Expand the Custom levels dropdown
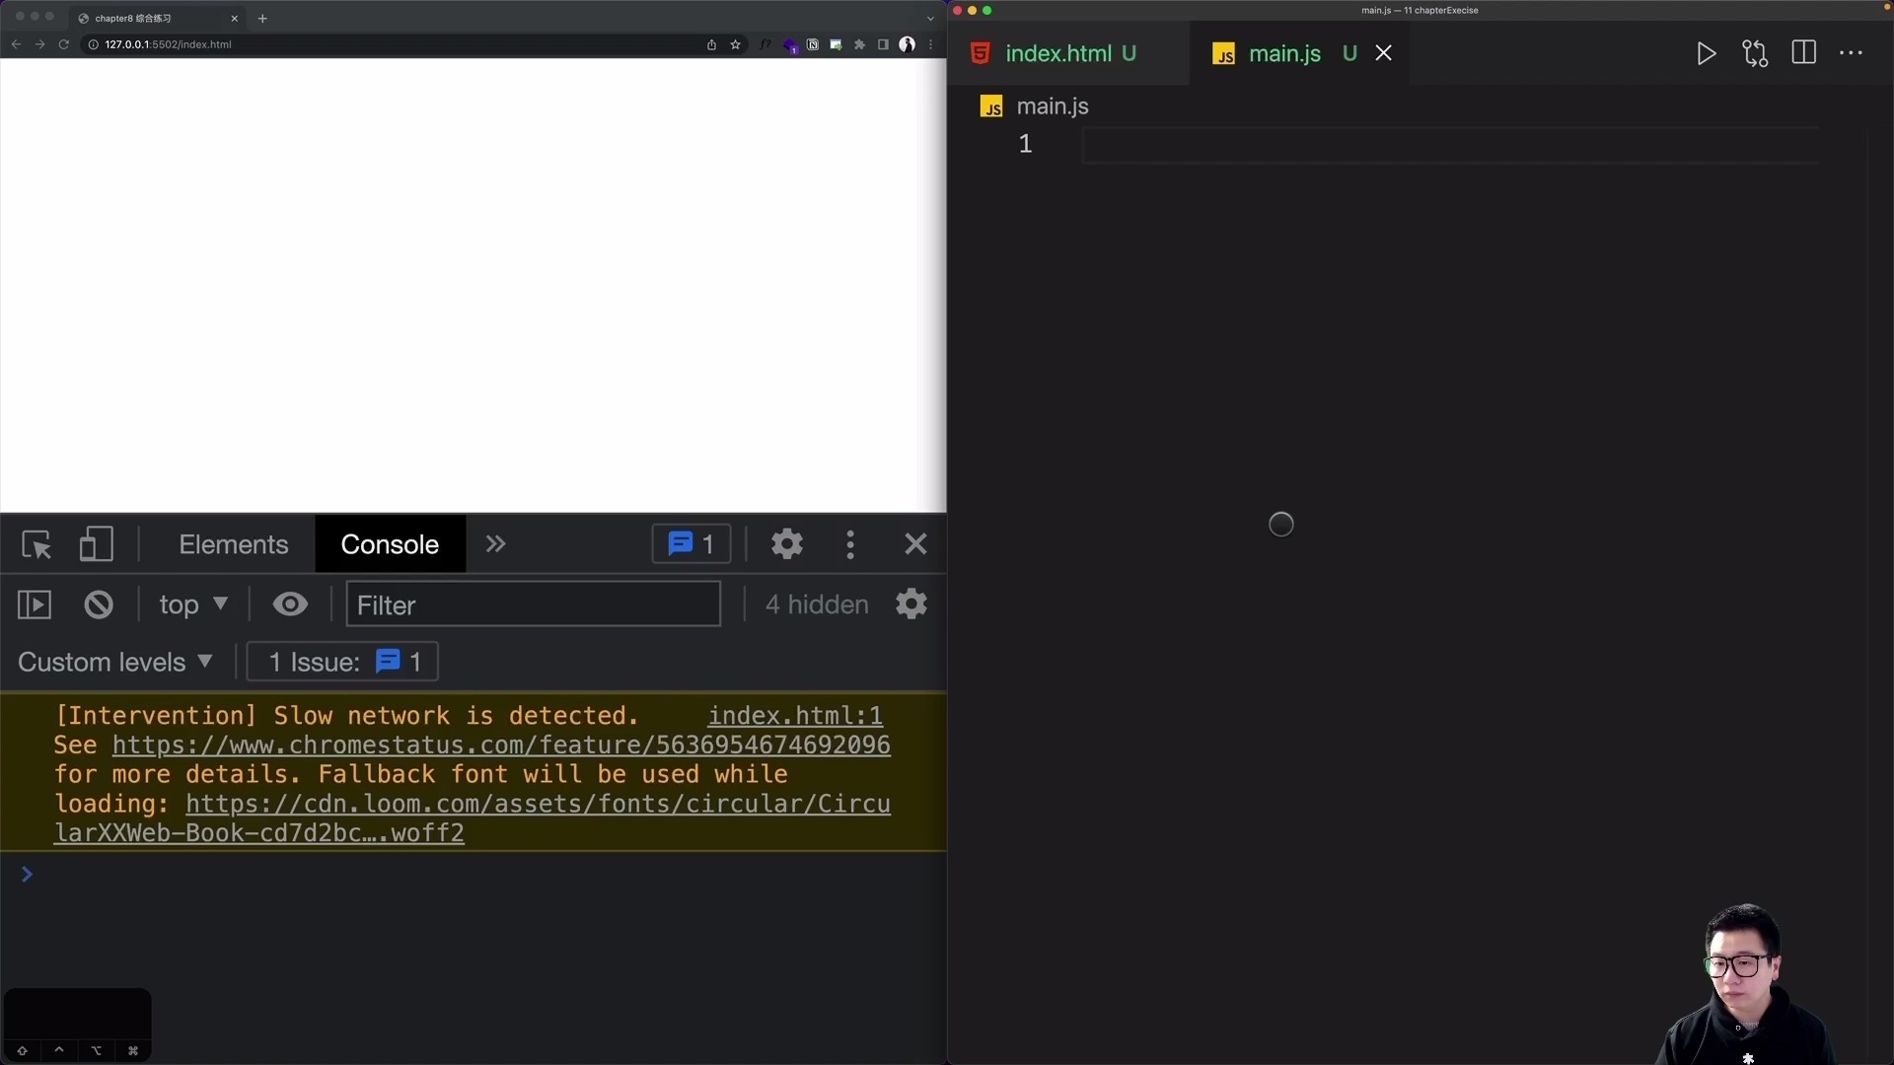The image size is (1894, 1065). [x=115, y=662]
